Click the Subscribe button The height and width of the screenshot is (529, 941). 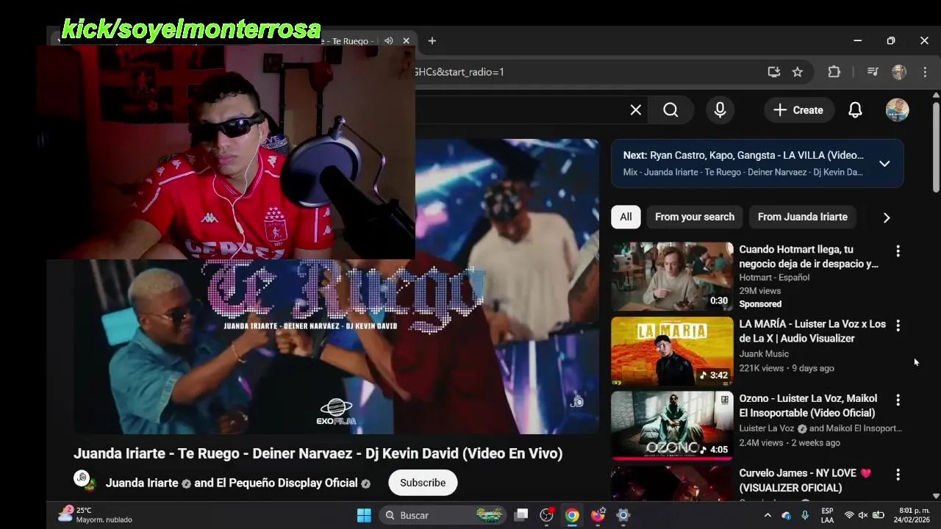[x=423, y=483]
